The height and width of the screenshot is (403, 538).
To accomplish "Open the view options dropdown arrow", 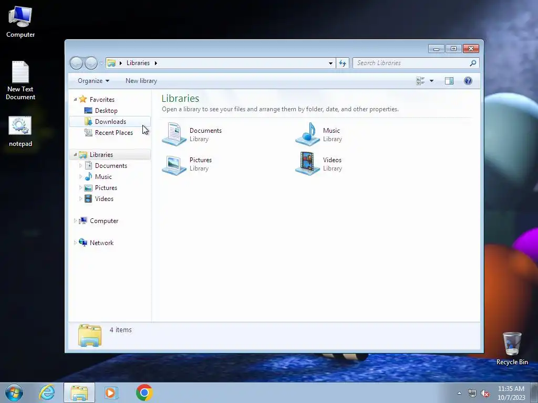I will (x=432, y=81).
